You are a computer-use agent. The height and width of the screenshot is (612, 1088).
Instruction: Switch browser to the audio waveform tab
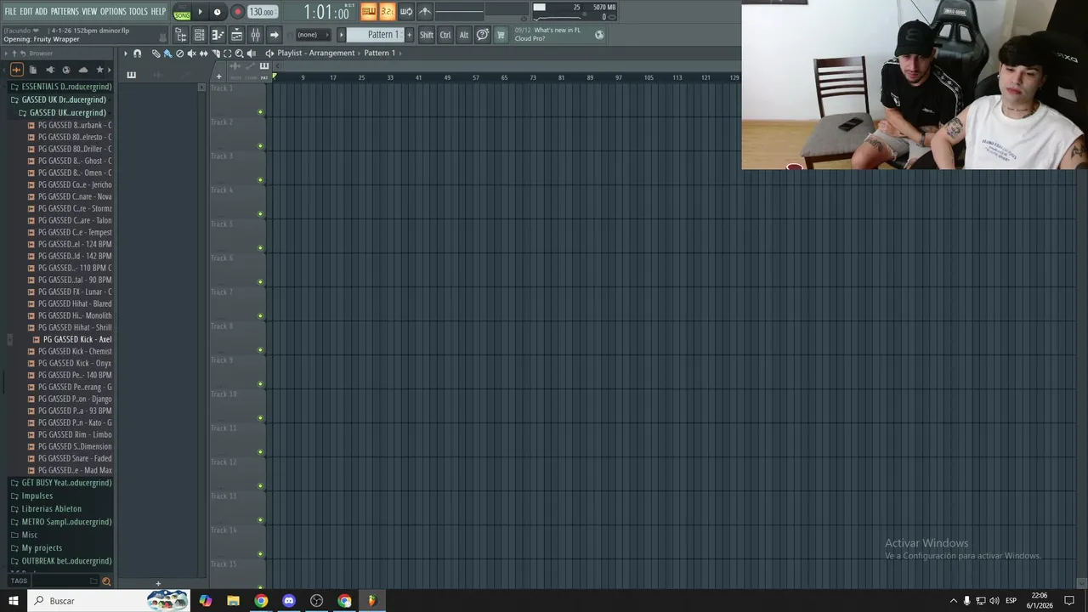tap(16, 70)
